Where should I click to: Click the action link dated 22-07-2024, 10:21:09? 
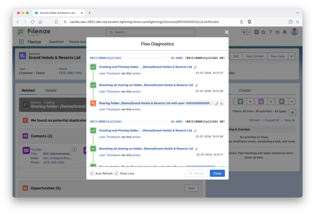tap(136, 137)
